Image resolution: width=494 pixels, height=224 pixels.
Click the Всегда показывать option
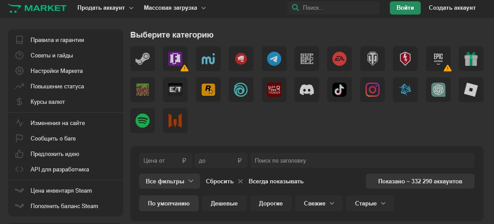click(276, 182)
